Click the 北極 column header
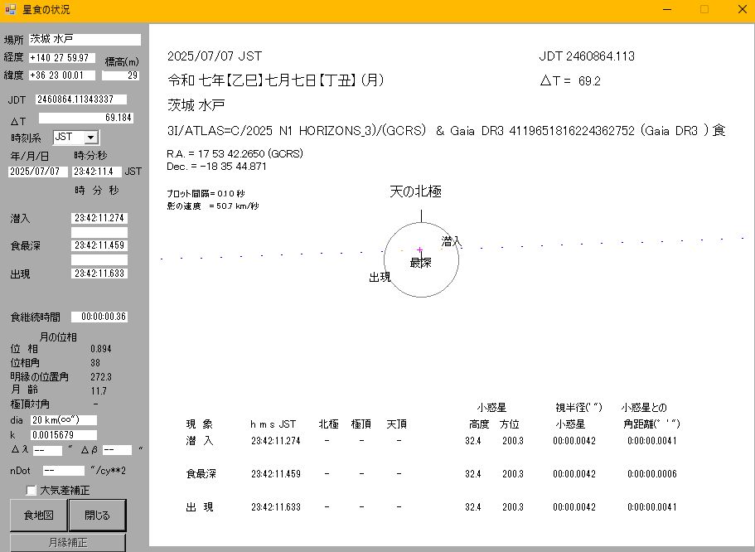The image size is (755, 552). pyautogui.click(x=328, y=424)
